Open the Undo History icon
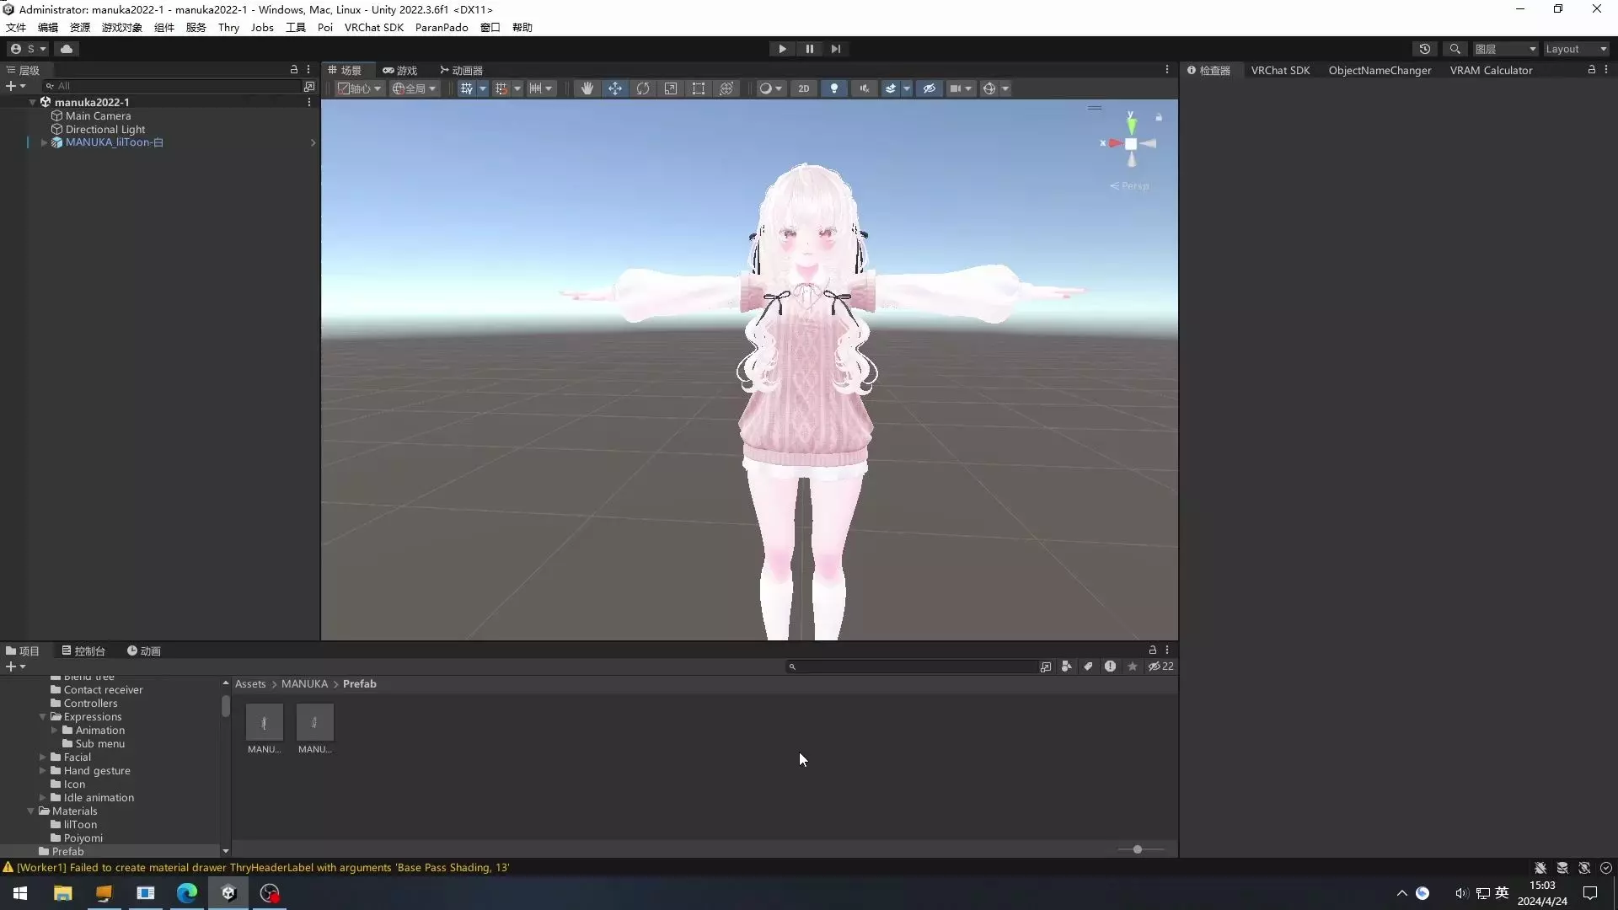Image resolution: width=1618 pixels, height=910 pixels. click(1425, 49)
